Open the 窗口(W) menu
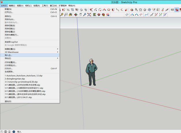181x133 pixels. tap(53, 5)
